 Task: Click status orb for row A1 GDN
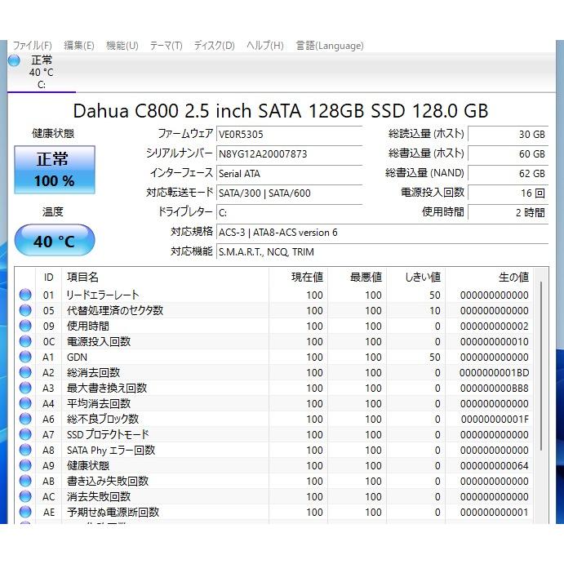tap(25, 357)
